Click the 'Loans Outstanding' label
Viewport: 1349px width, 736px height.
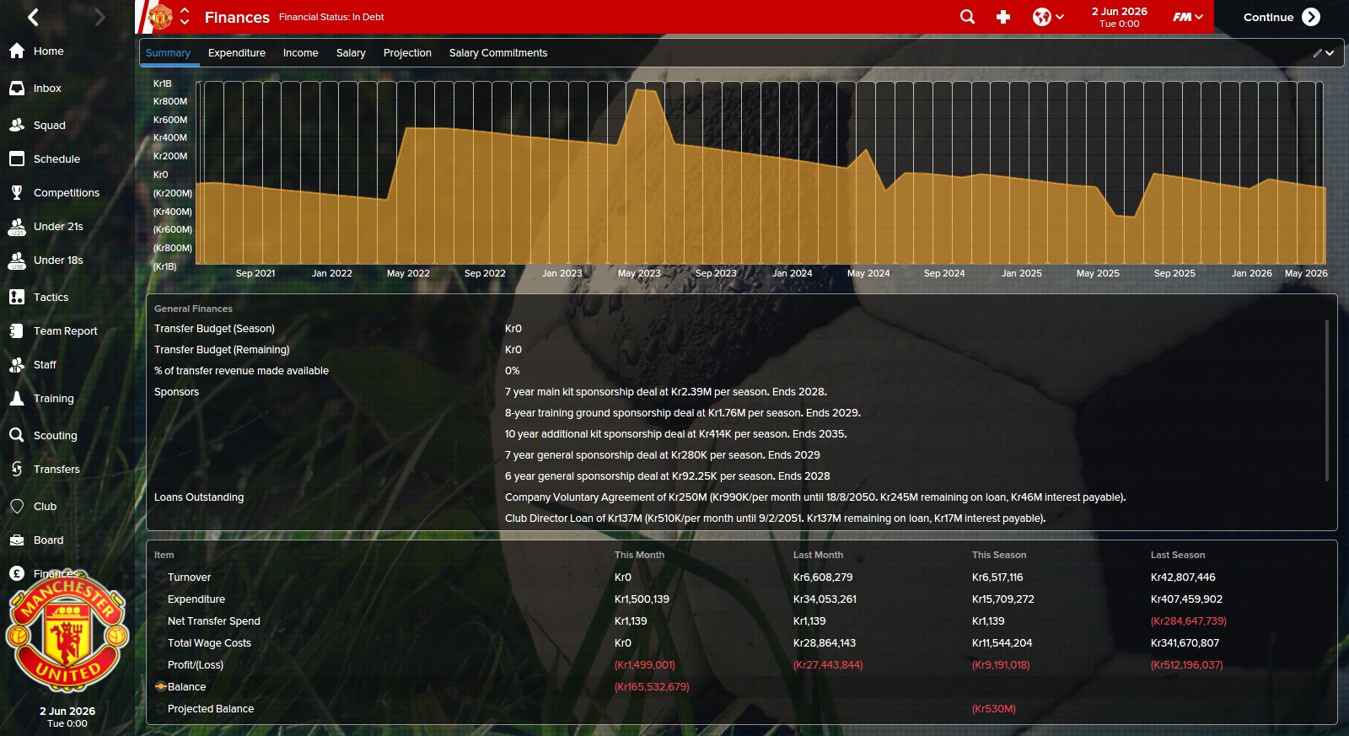point(199,497)
